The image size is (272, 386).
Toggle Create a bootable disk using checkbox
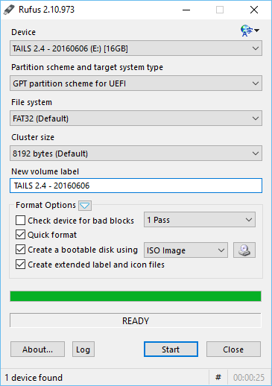pyautogui.click(x=20, y=250)
